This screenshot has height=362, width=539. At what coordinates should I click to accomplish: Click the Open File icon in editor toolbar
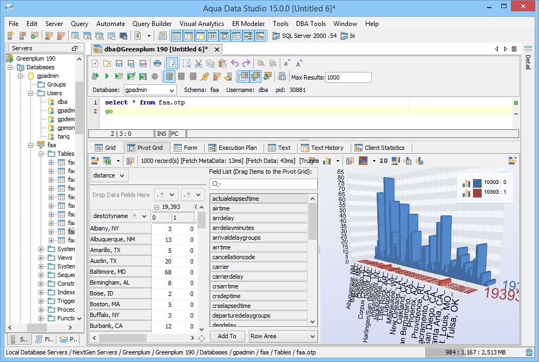[107, 64]
